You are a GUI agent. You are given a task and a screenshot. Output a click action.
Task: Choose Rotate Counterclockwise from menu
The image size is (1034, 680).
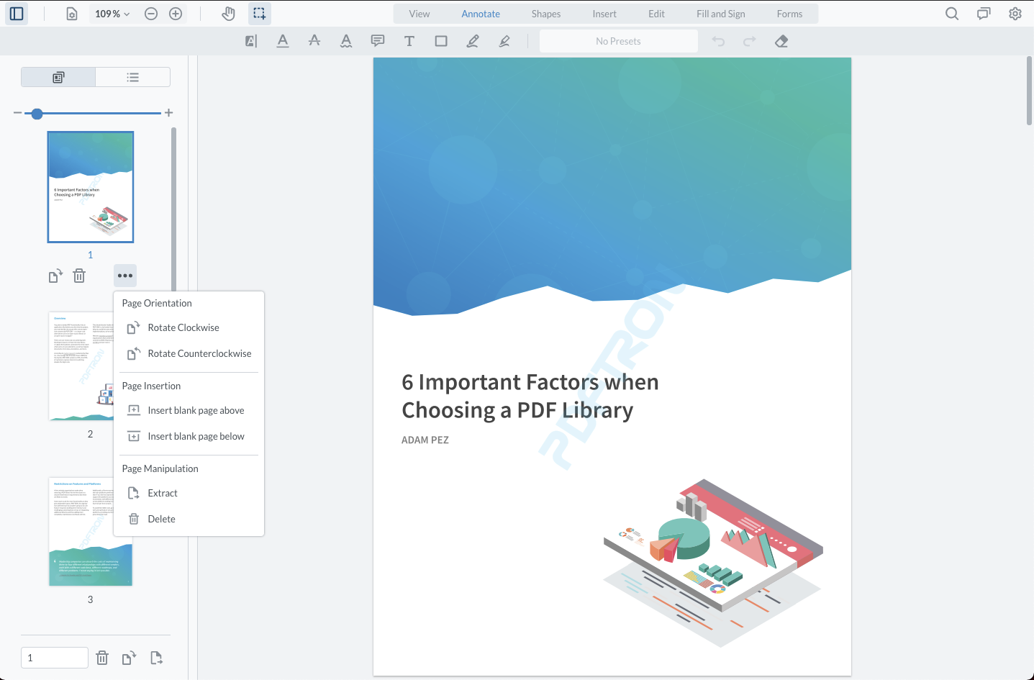[x=189, y=353]
